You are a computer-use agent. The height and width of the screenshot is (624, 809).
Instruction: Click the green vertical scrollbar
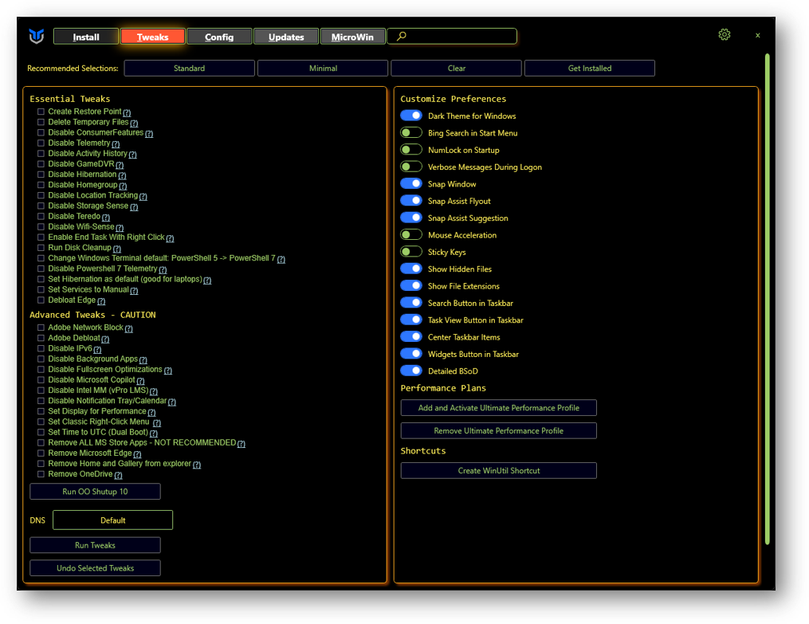pos(768,299)
